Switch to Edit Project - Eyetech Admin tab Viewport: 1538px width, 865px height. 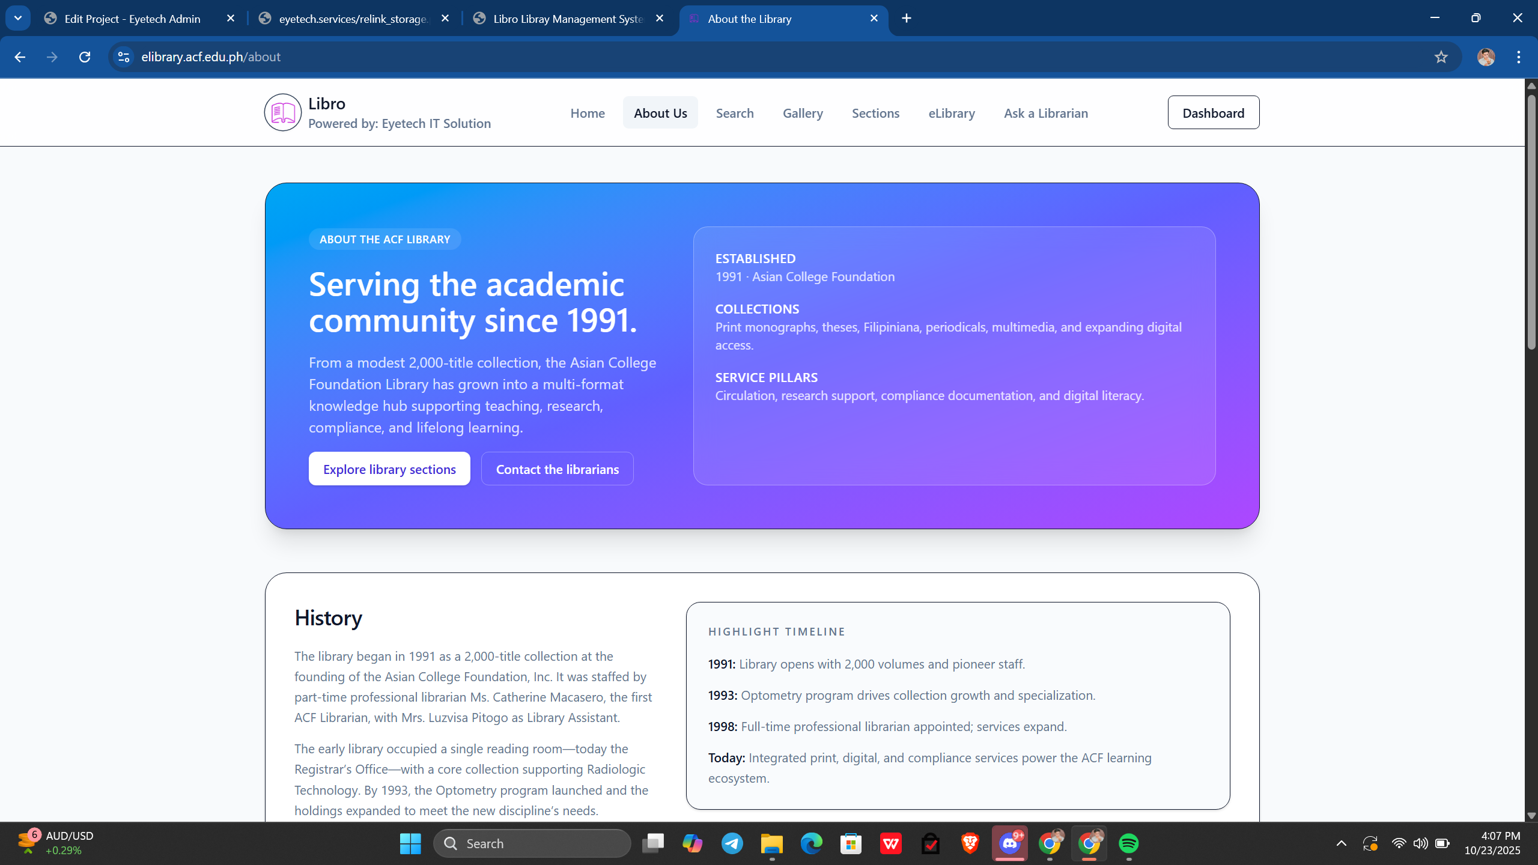[x=132, y=19]
